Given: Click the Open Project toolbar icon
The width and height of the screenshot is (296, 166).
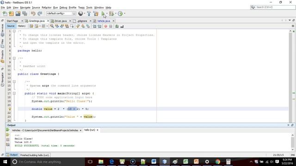Looking at the screenshot, I should click(x=18, y=13).
